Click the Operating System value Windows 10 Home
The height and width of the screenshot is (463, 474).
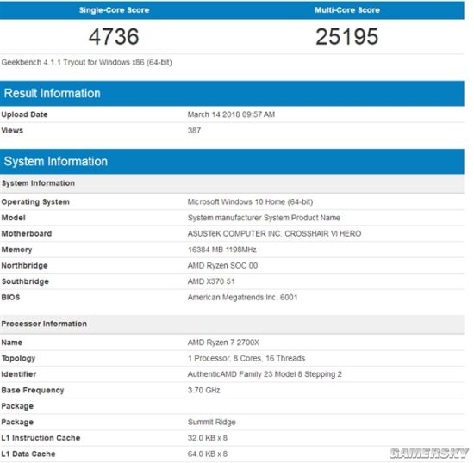click(250, 201)
